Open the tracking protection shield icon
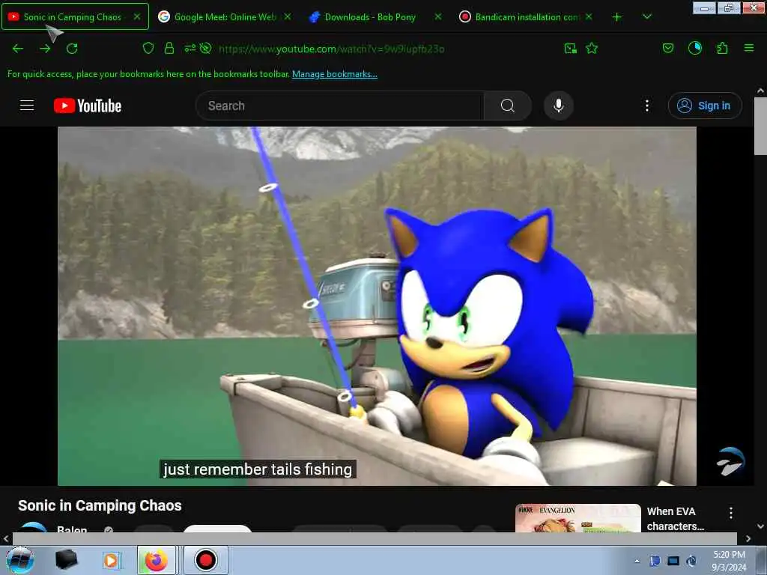This screenshot has width=767, height=575. coord(148,48)
